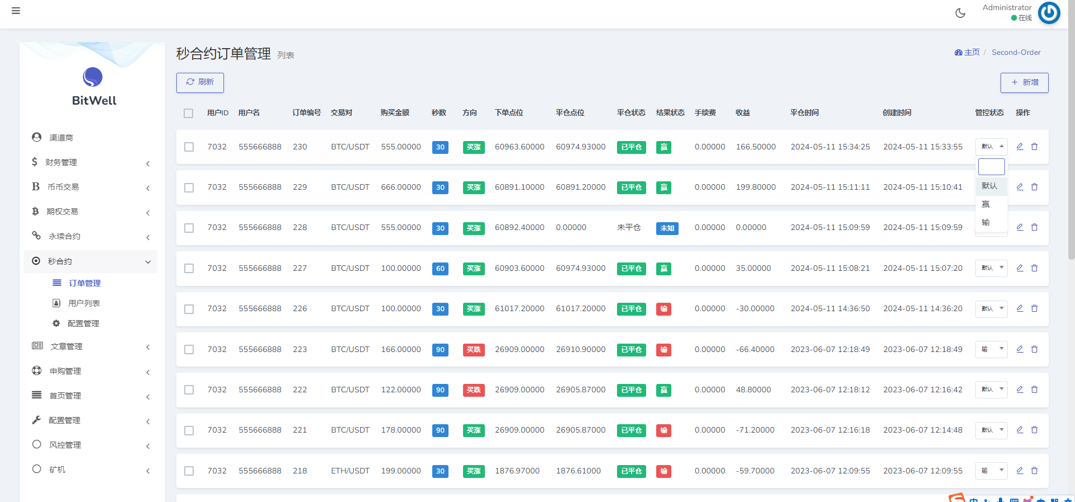Click the 新增 add button
This screenshot has width=1075, height=502.
(1024, 83)
